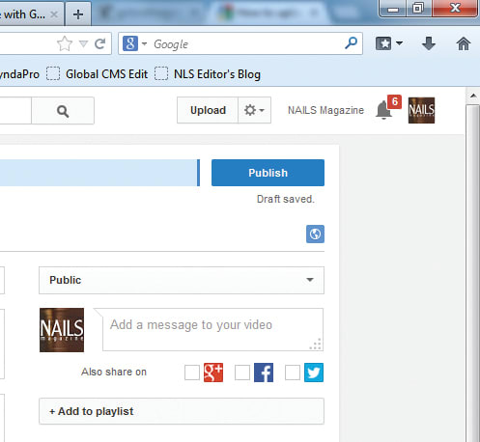Enable sharing on Twitter checkbox
This screenshot has width=480, height=442.
click(293, 373)
